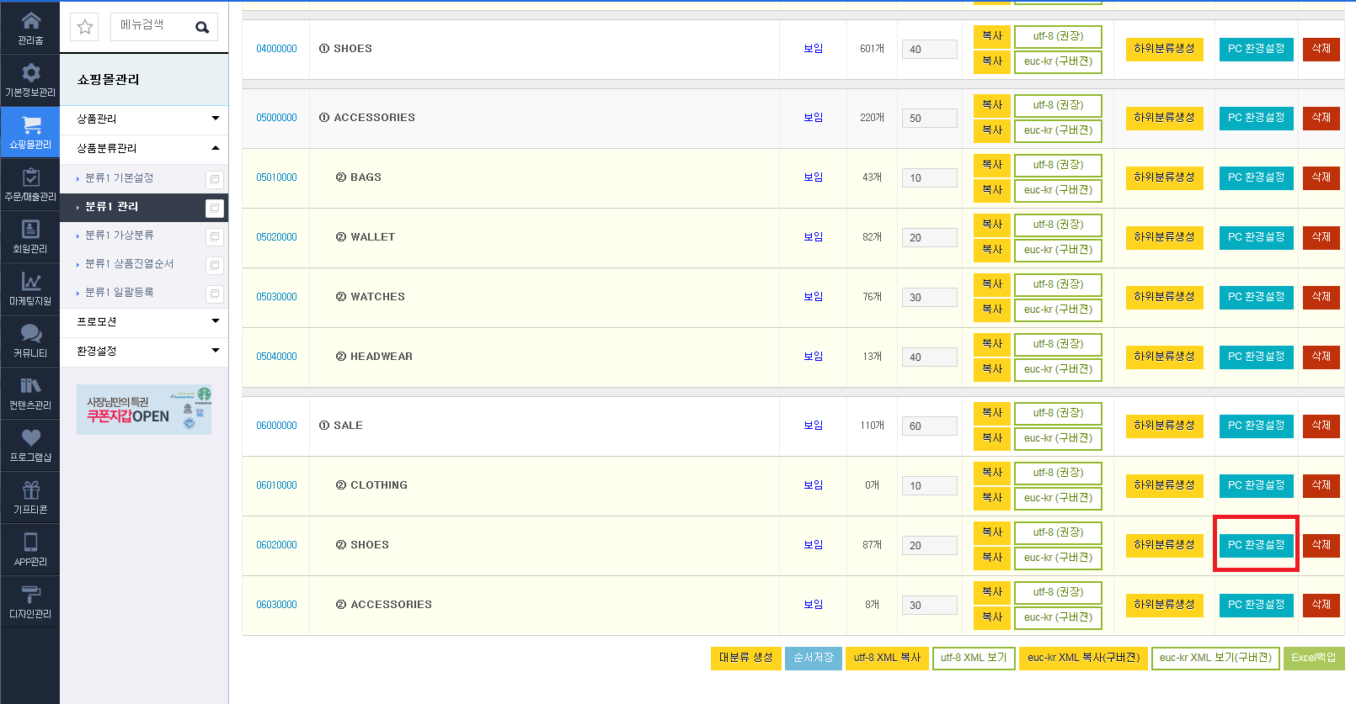Viewport: 1356px width, 704px height.
Task: Expand the 프로모션 menu section
Action: [x=144, y=321]
